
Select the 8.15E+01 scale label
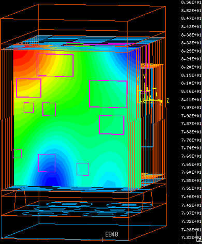tap(191, 75)
